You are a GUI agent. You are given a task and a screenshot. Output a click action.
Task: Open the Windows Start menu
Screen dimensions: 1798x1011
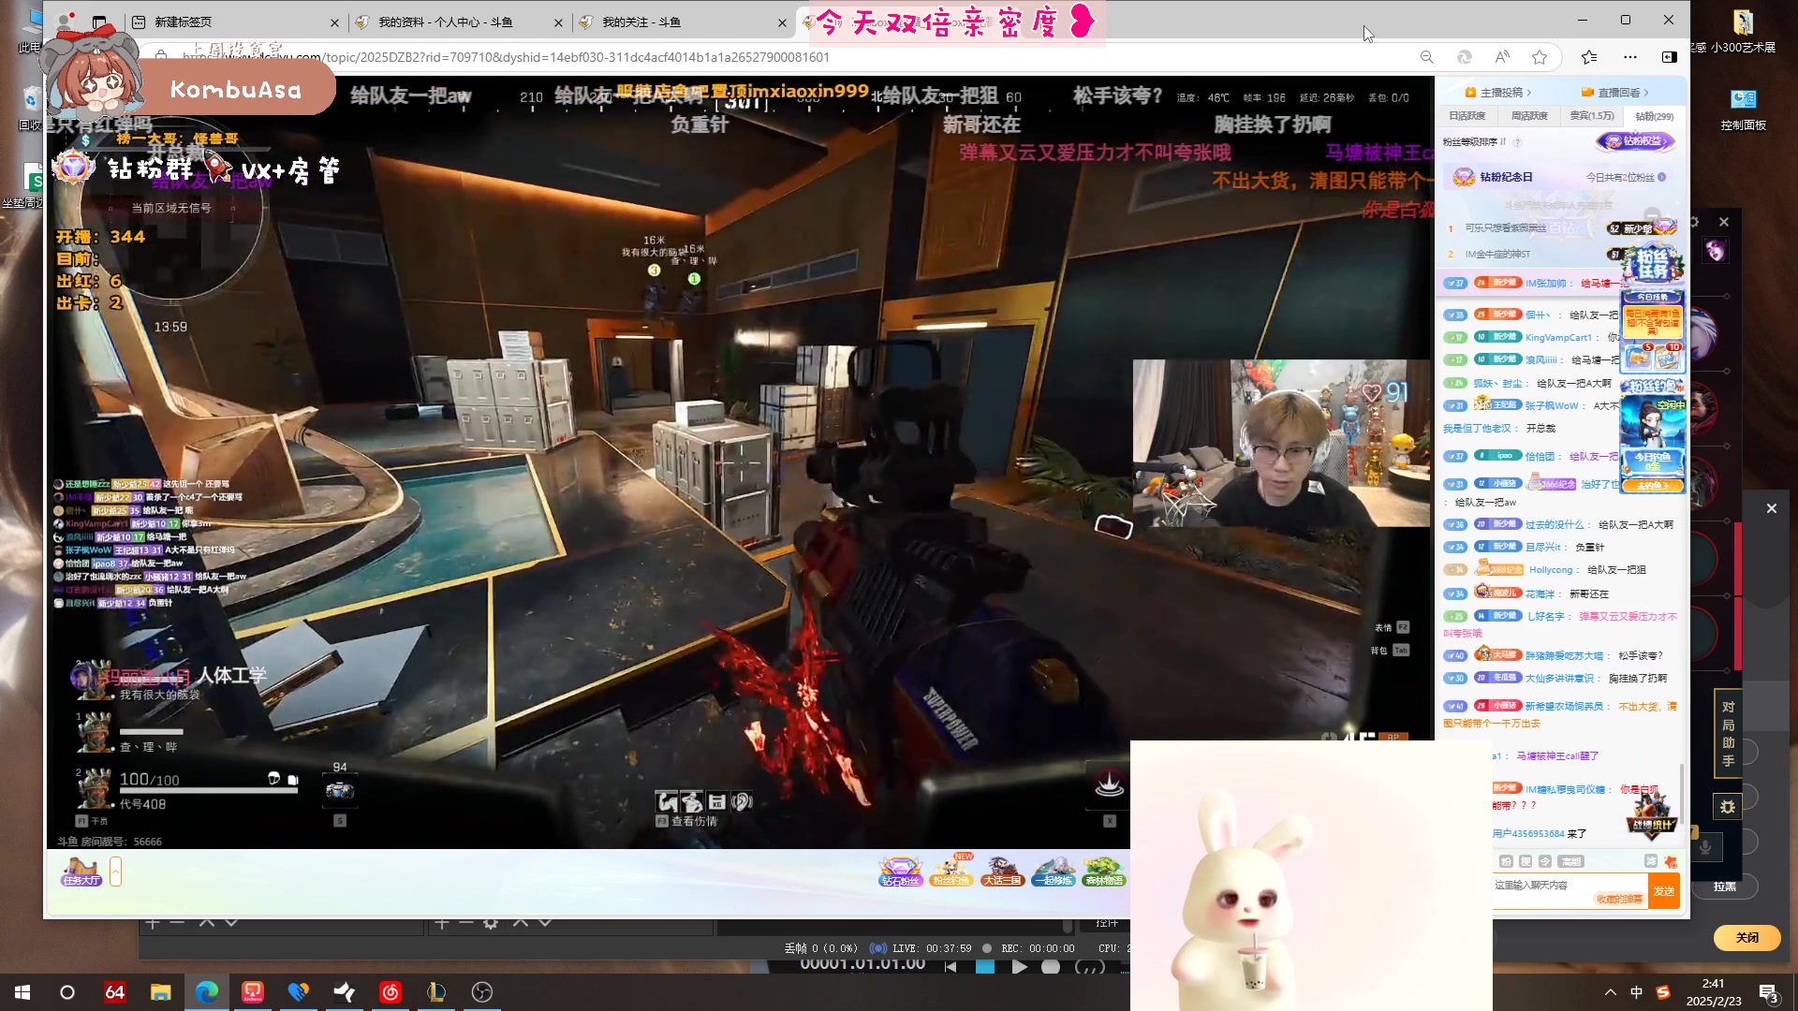pyautogui.click(x=22, y=992)
